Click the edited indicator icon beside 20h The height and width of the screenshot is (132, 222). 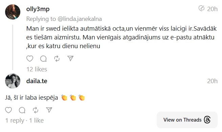click(x=201, y=8)
